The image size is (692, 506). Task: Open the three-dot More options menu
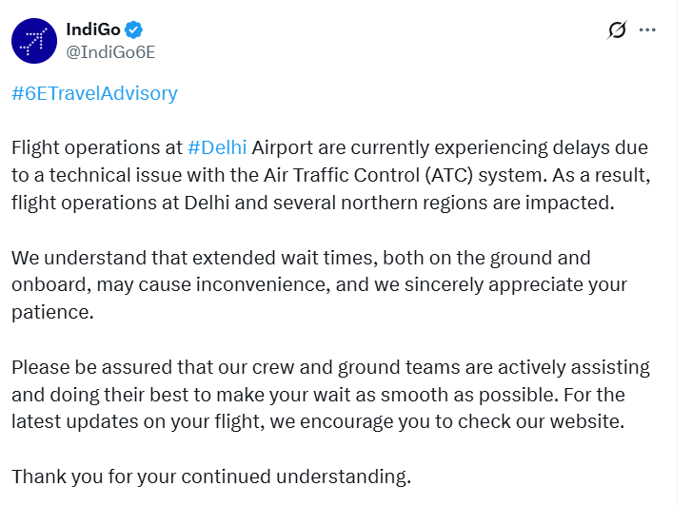(648, 30)
